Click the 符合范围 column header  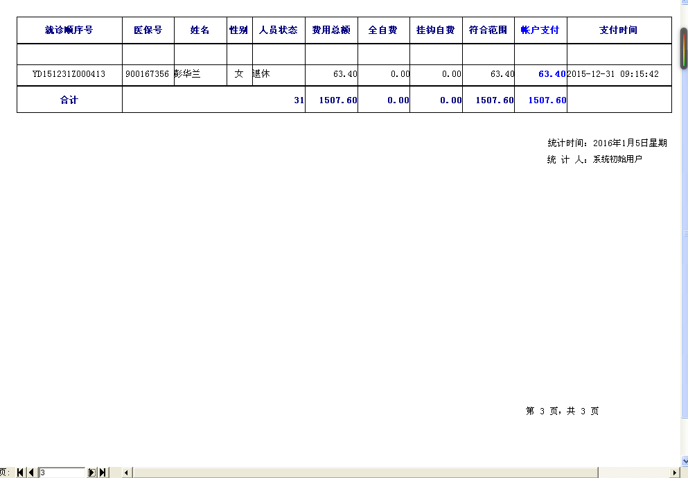(488, 30)
